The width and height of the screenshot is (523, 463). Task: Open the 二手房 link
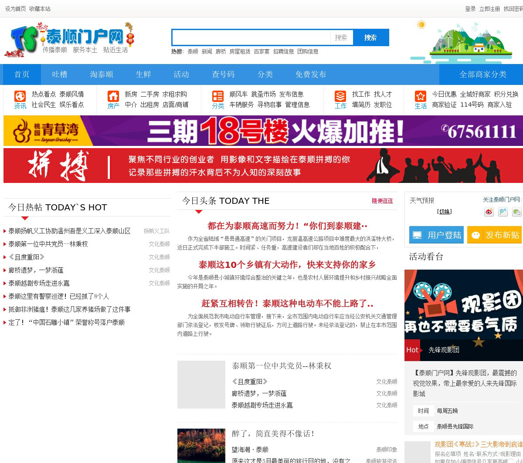click(150, 94)
